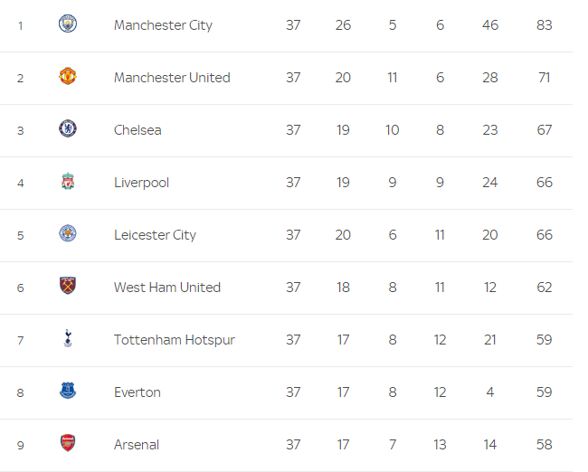Screen dimensions: 588x472
Task: Open the West Ham United link
Action: coord(167,288)
